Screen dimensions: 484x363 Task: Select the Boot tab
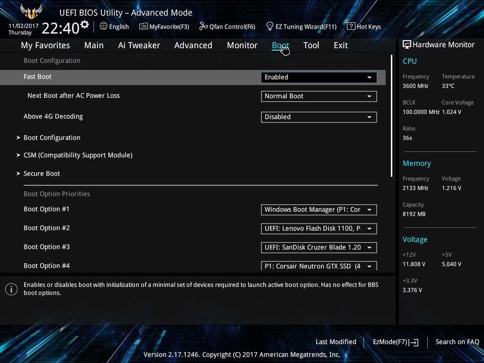click(280, 45)
